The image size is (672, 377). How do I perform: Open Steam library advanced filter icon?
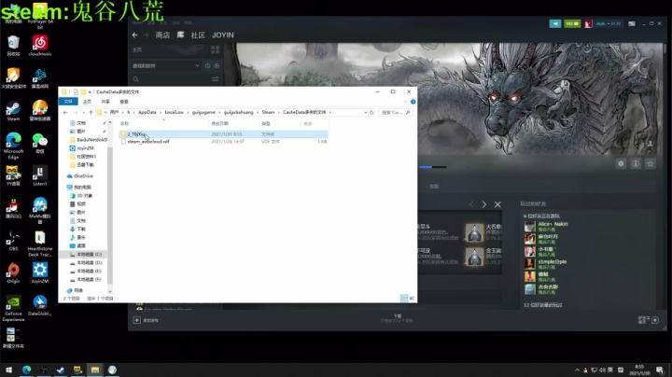point(216,79)
